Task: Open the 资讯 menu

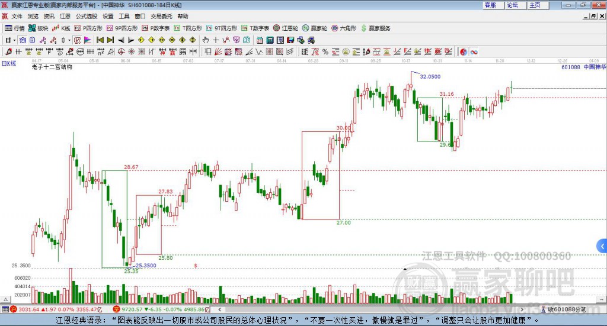Action: [49, 16]
